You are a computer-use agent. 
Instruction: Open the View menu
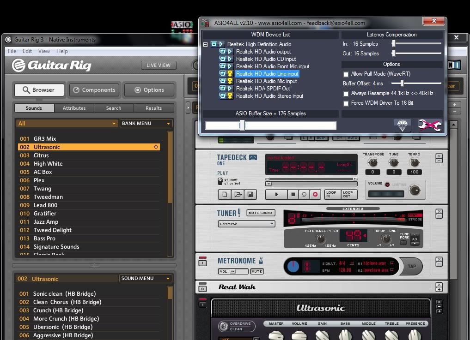tap(44, 51)
